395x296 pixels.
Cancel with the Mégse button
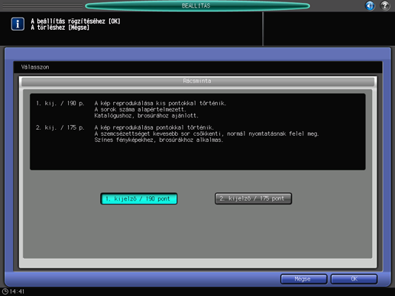[303, 279]
